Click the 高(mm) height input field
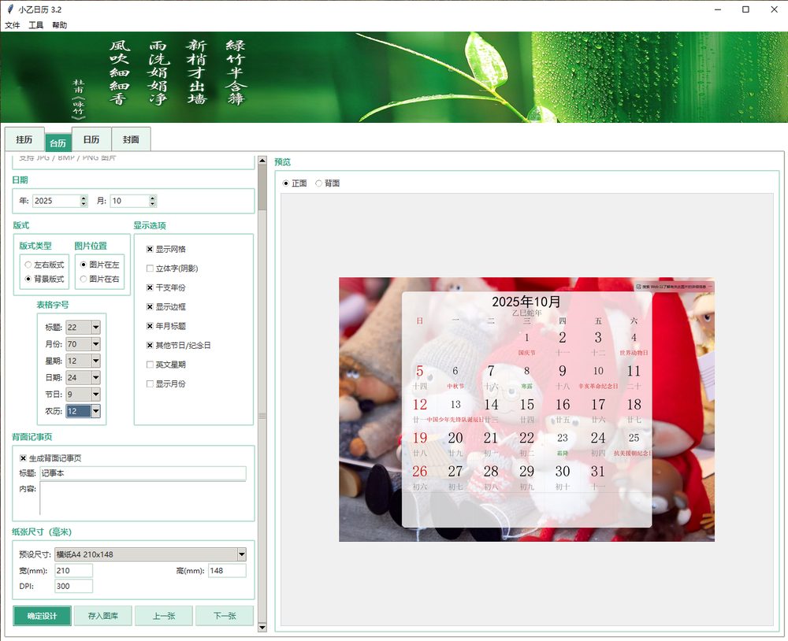This screenshot has height=641, width=788. (227, 571)
